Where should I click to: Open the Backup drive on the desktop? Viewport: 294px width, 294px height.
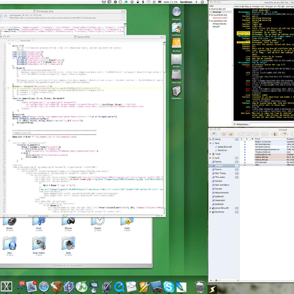pos(177,44)
